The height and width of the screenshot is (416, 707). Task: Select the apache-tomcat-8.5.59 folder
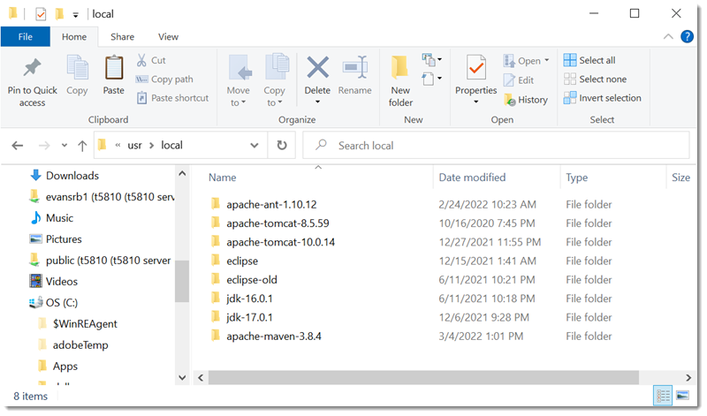coord(270,223)
